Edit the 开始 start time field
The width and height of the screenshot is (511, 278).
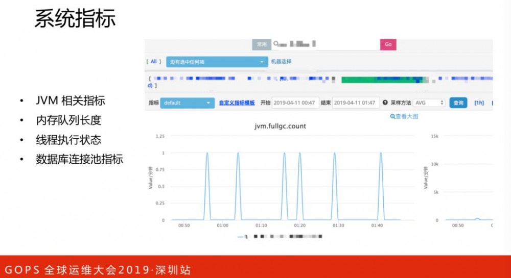(x=295, y=103)
